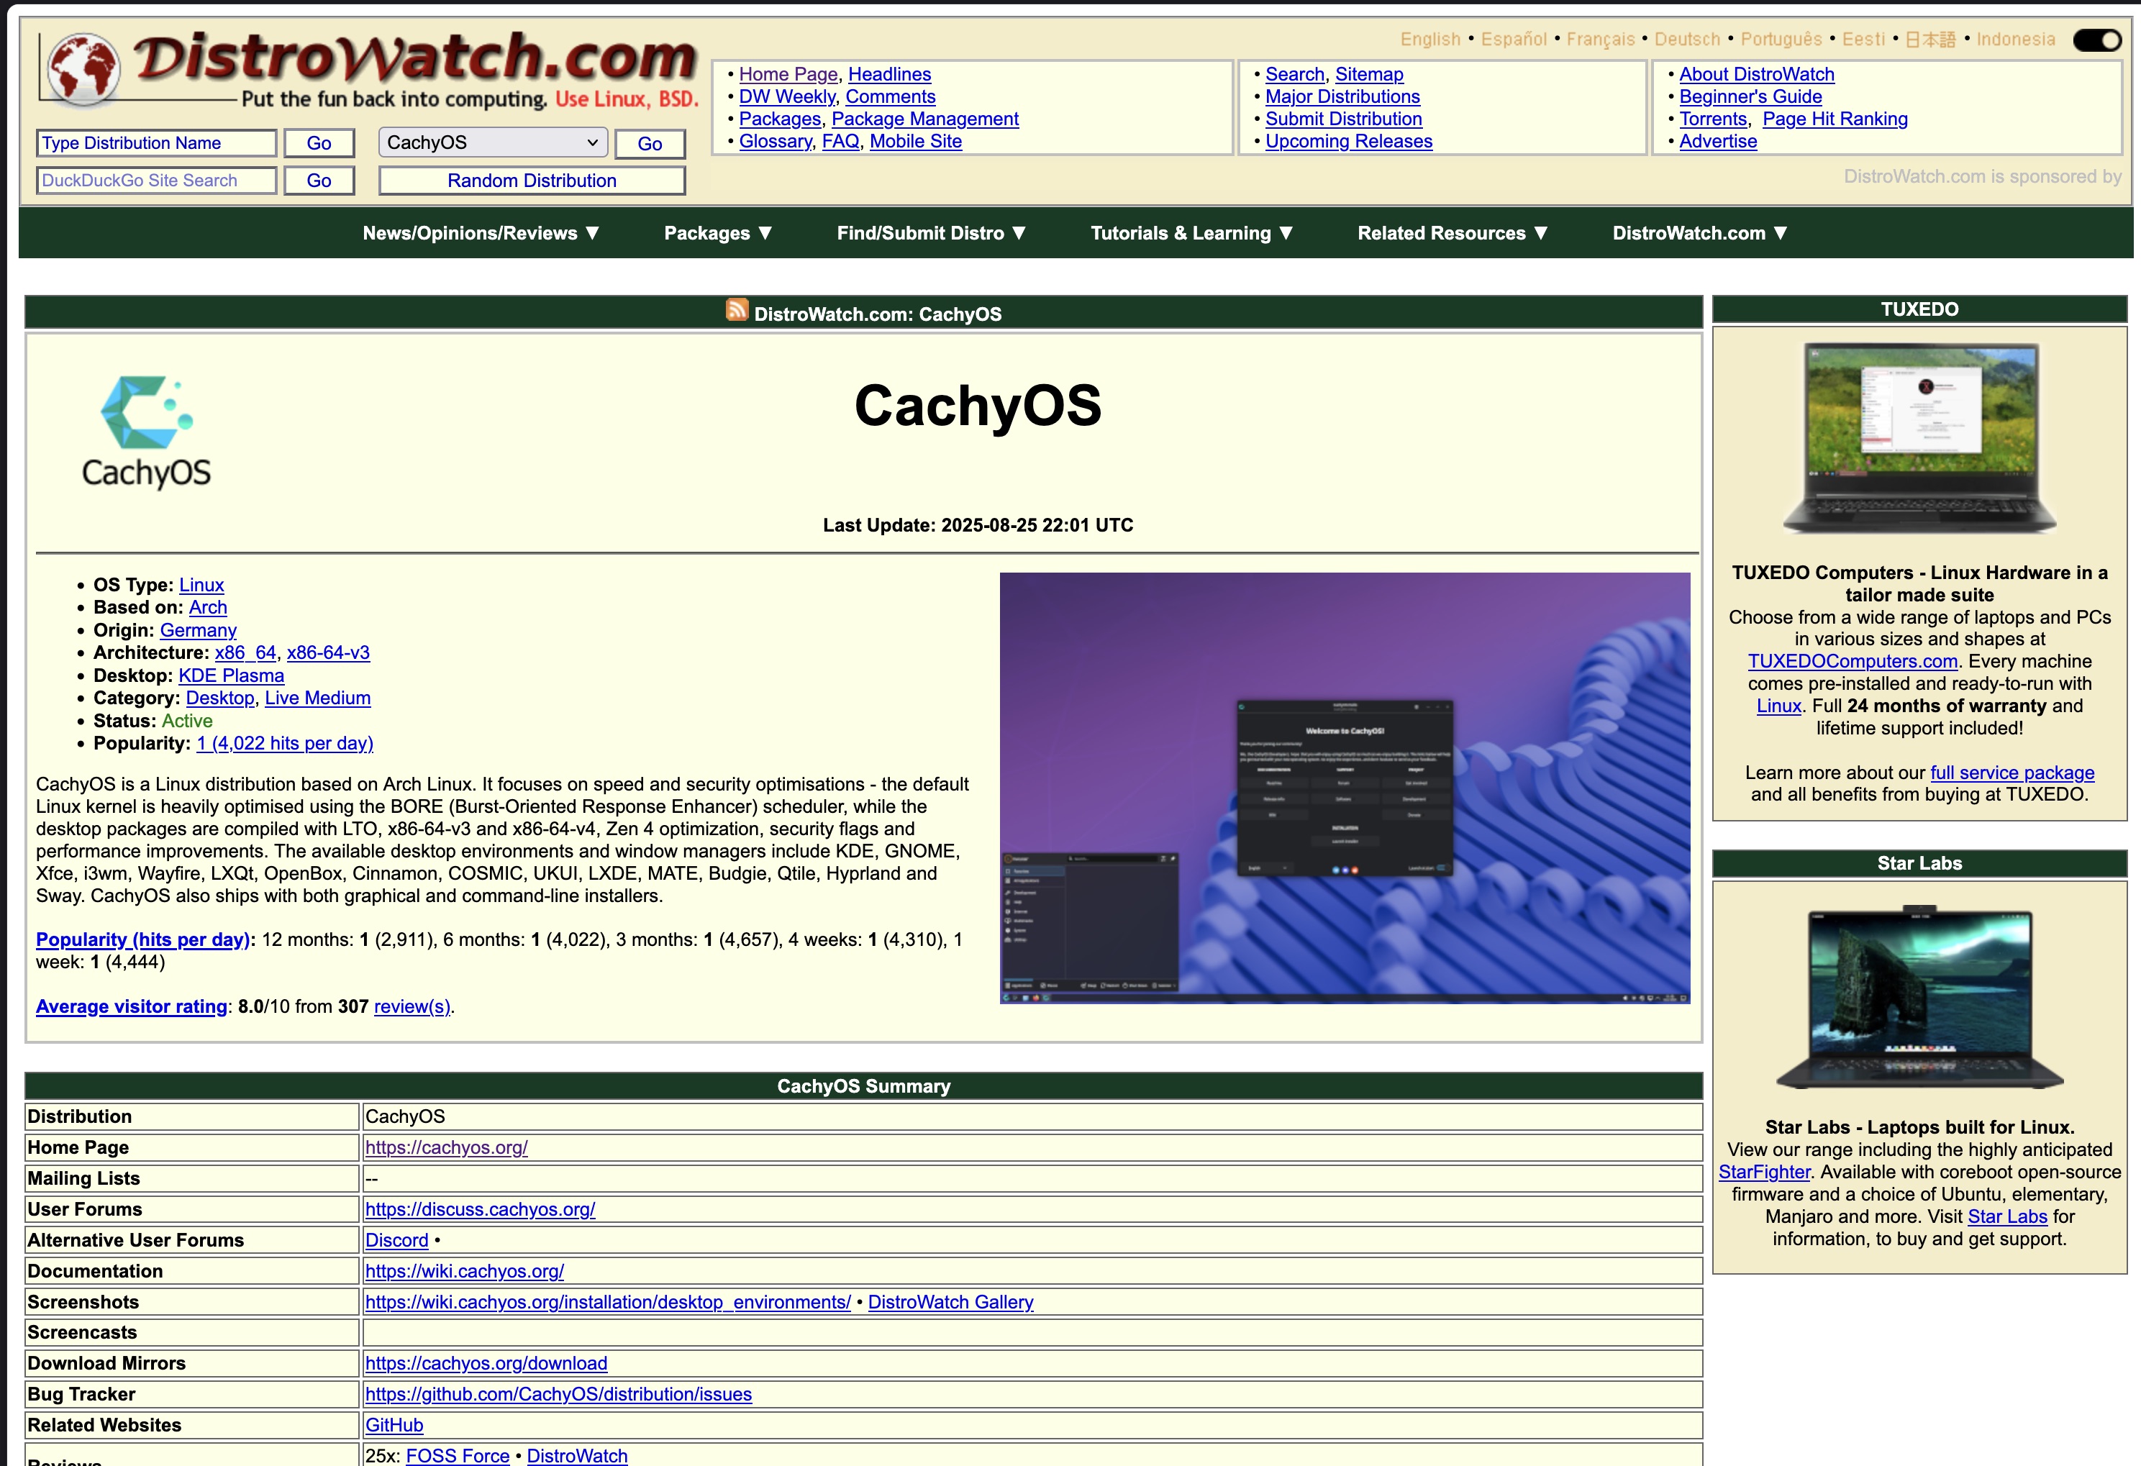Open the Headlines link

click(x=889, y=75)
